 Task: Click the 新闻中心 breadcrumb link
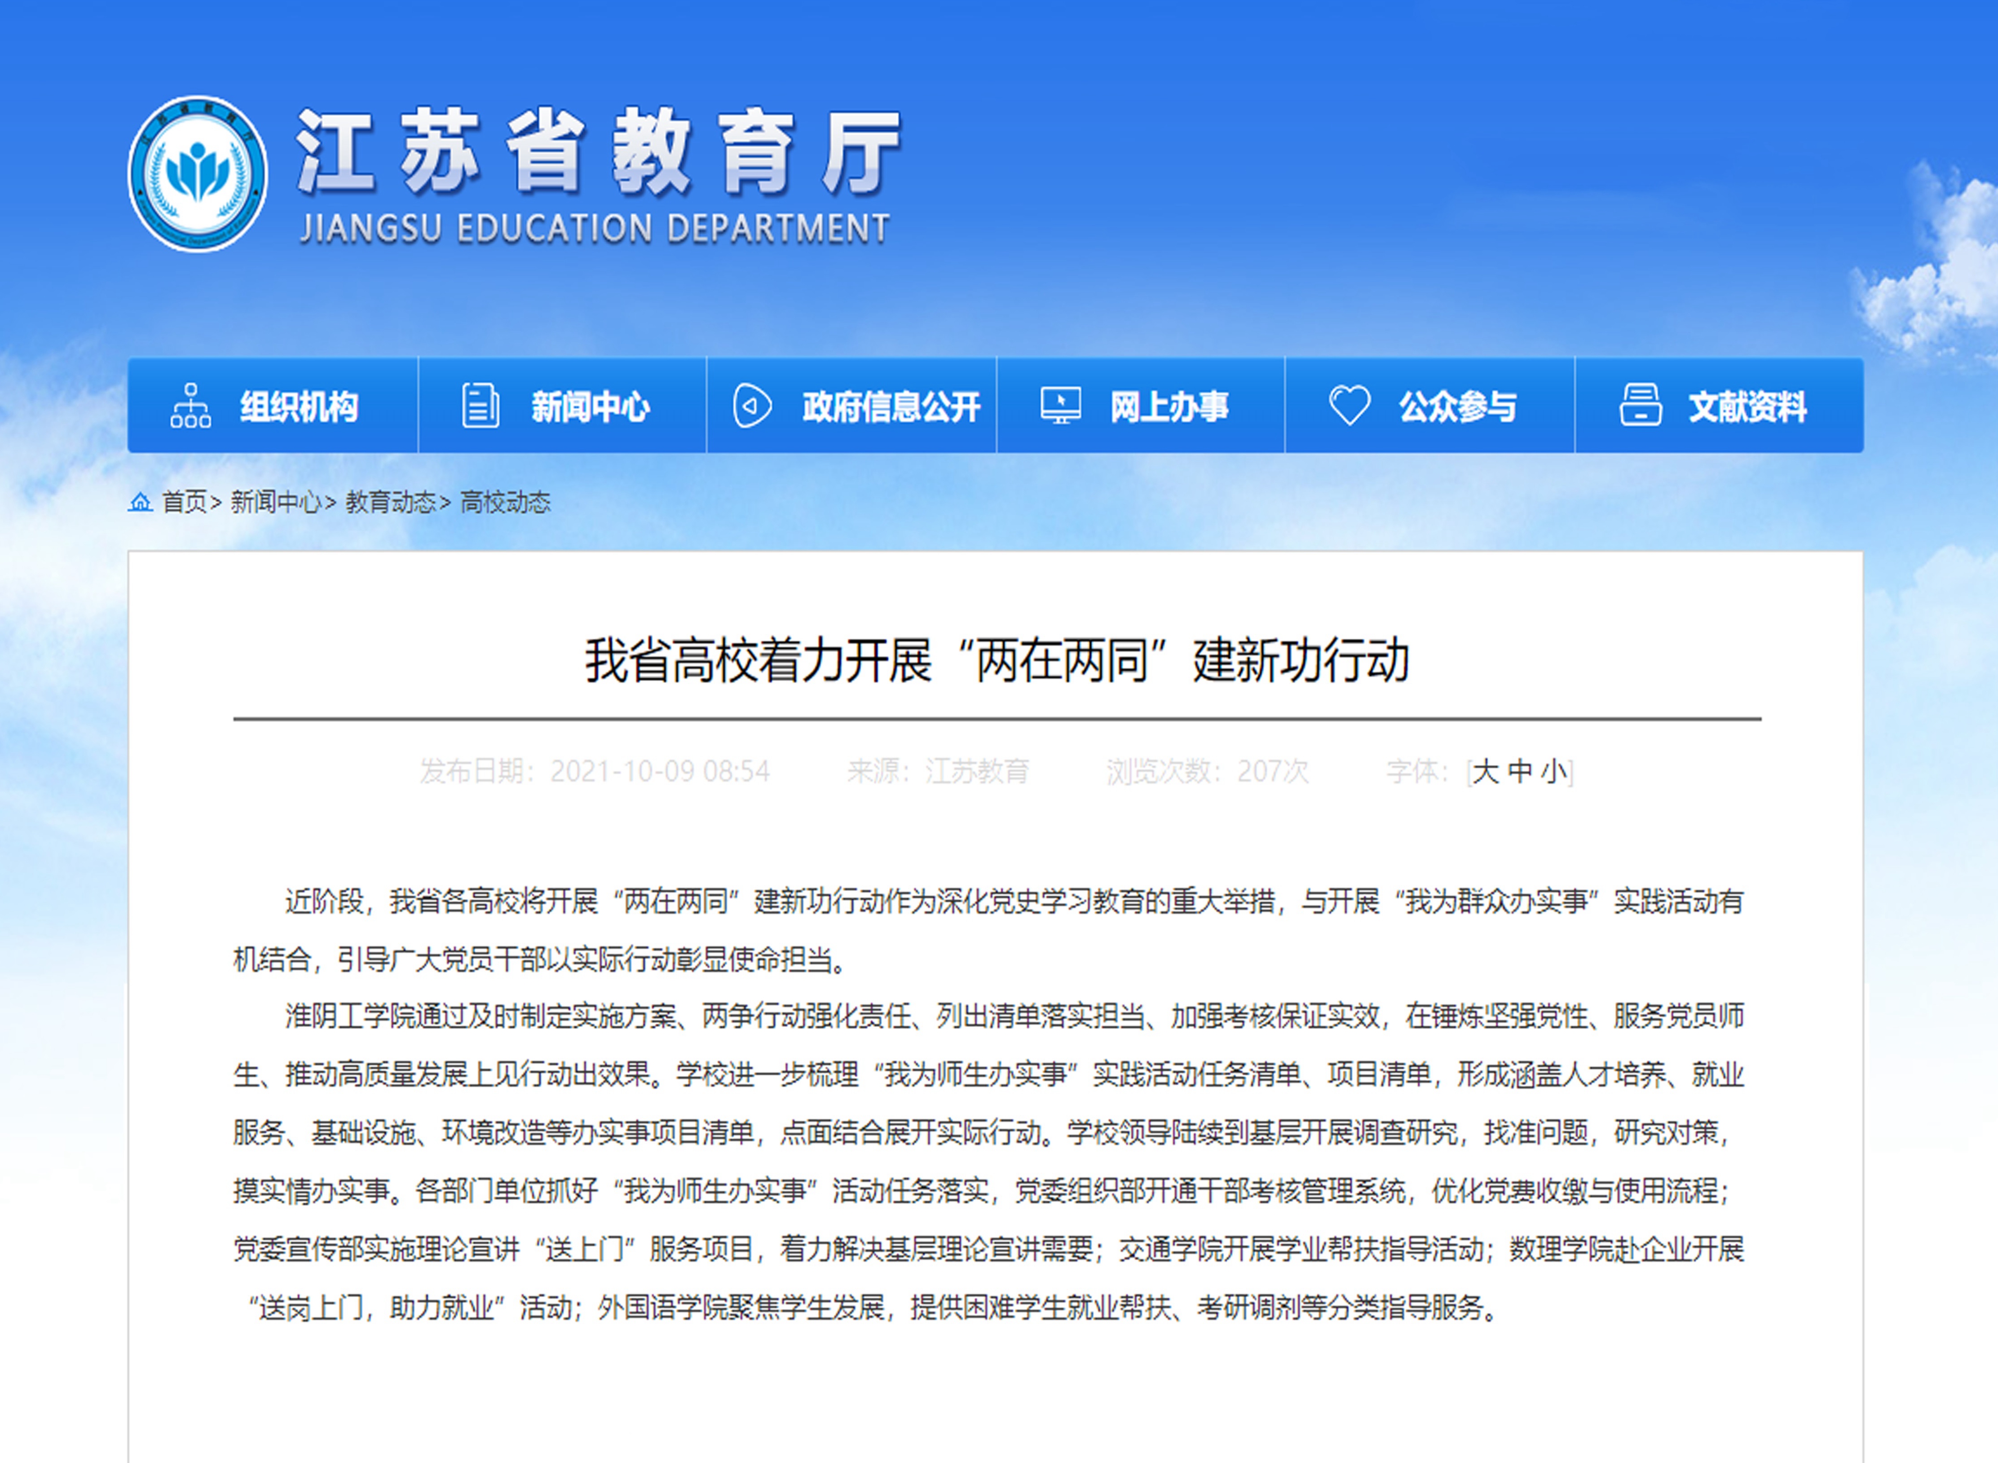click(x=276, y=502)
